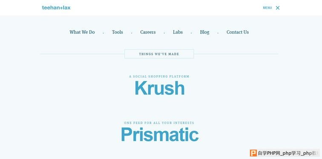Click dot separator between Labs and Blog
This screenshot has width=322, height=159.
[x=191, y=33]
